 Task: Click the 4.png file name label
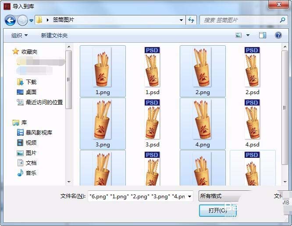[x=203, y=145]
